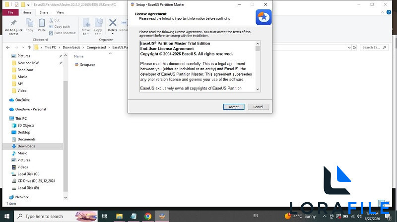Screen dimensions: 397x222
Task: Click Paste shortcut command
Action: (63, 33)
